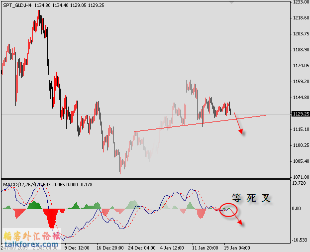Select the red upward-sloping trendline
310x252 pixels.
[x=199, y=123]
